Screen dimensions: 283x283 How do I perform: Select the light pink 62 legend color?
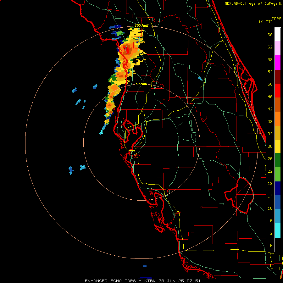point(278,48)
